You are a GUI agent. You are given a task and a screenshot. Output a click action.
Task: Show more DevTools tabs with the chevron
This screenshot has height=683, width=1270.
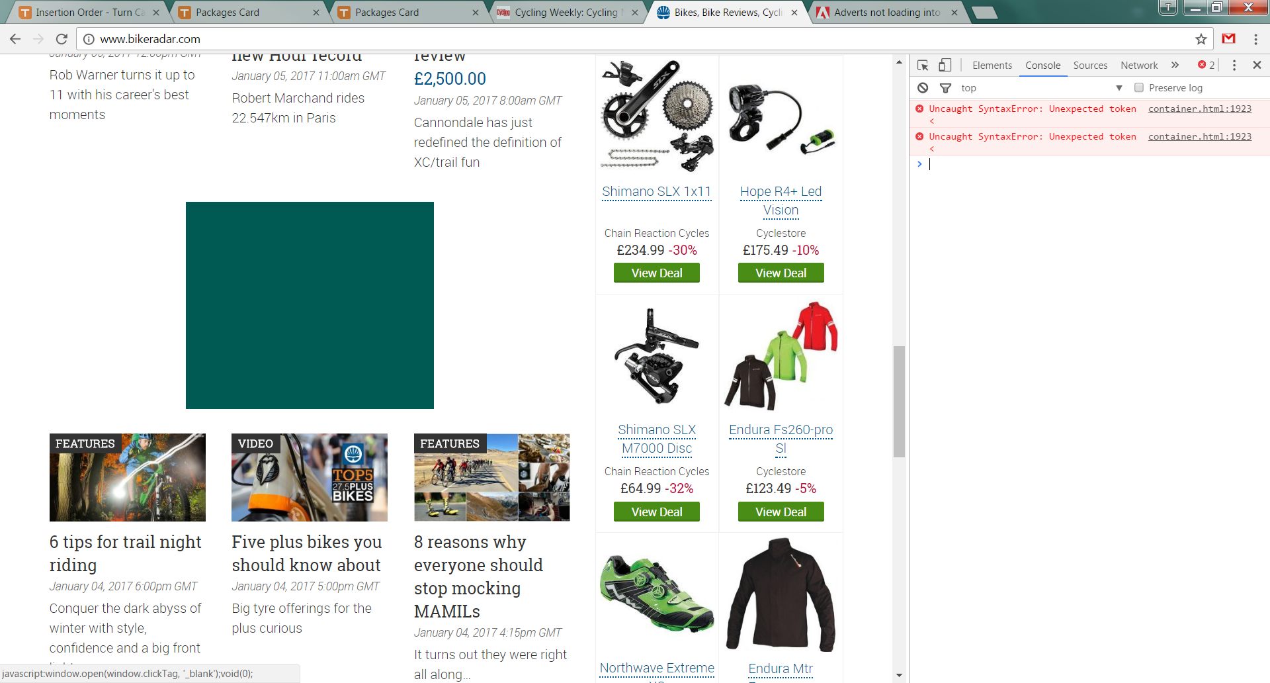pos(1175,65)
